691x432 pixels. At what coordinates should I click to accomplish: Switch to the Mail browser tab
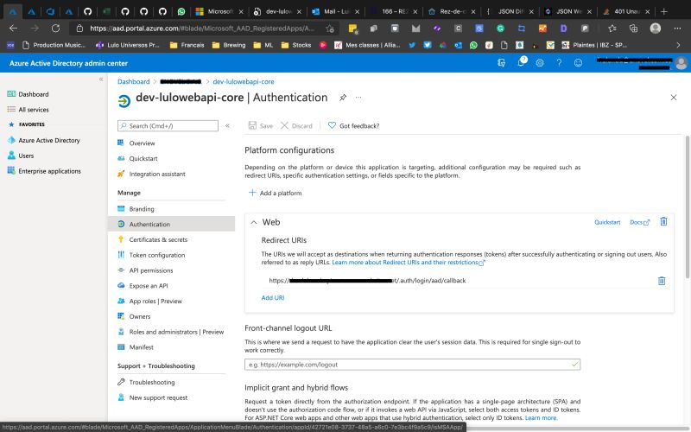coord(335,11)
